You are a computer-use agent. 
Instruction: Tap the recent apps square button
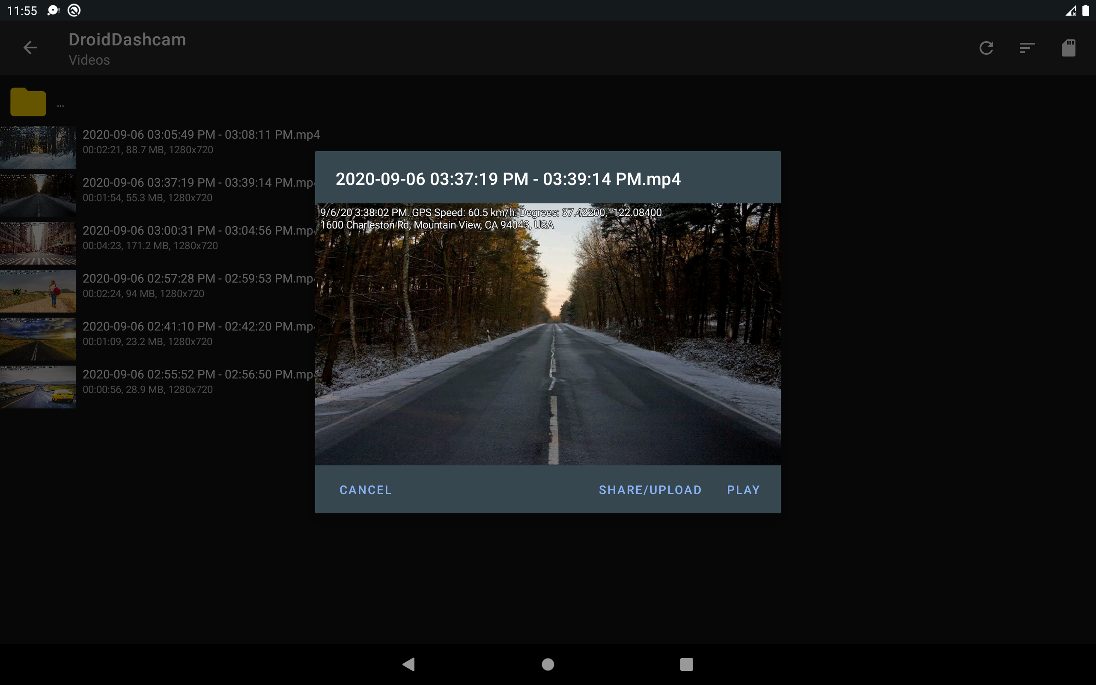(x=686, y=664)
